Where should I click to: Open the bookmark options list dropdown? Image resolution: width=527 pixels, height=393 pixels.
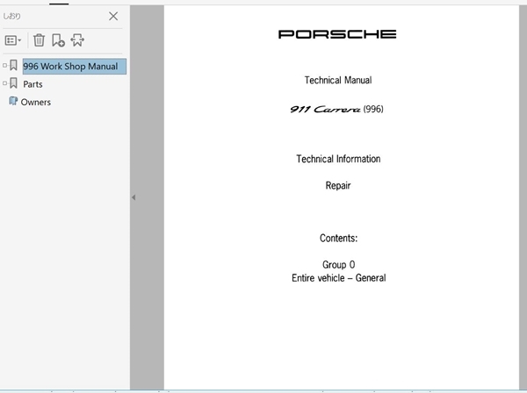click(13, 40)
